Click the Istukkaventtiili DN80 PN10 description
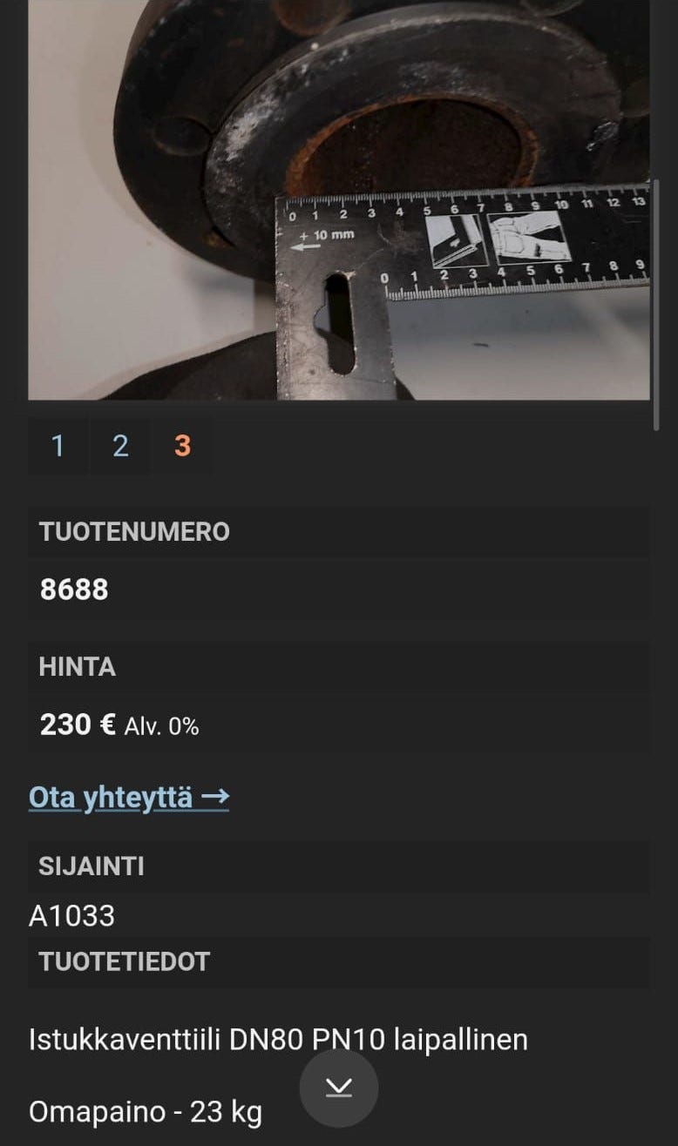678x1146 pixels. [x=278, y=1040]
